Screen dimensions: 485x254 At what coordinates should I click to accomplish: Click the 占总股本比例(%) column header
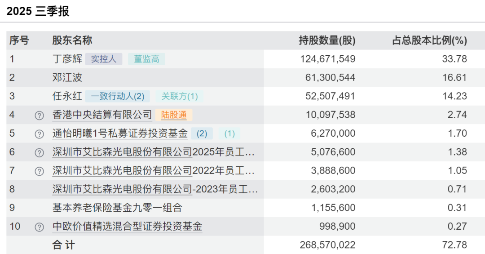(430, 40)
